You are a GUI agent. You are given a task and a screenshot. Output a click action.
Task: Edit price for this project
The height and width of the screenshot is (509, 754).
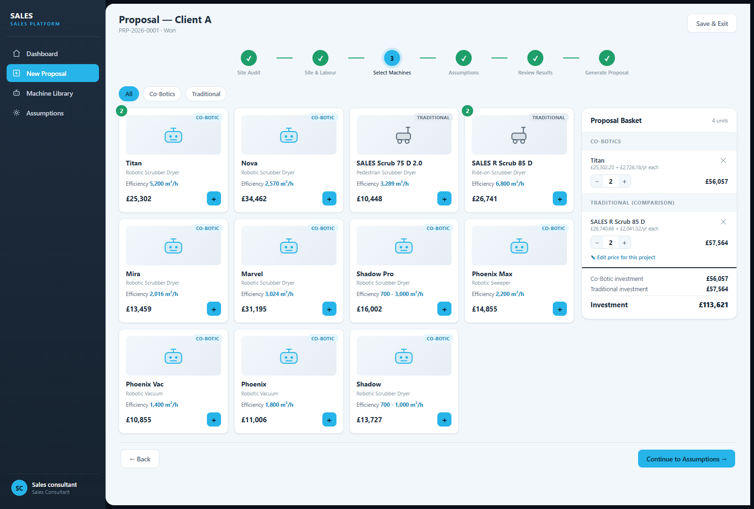623,257
